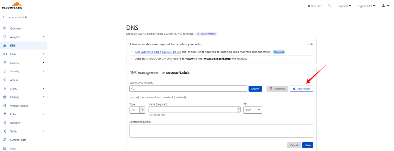
Task: Open the search magnifier in the top bar
Action: (x=330, y=5)
